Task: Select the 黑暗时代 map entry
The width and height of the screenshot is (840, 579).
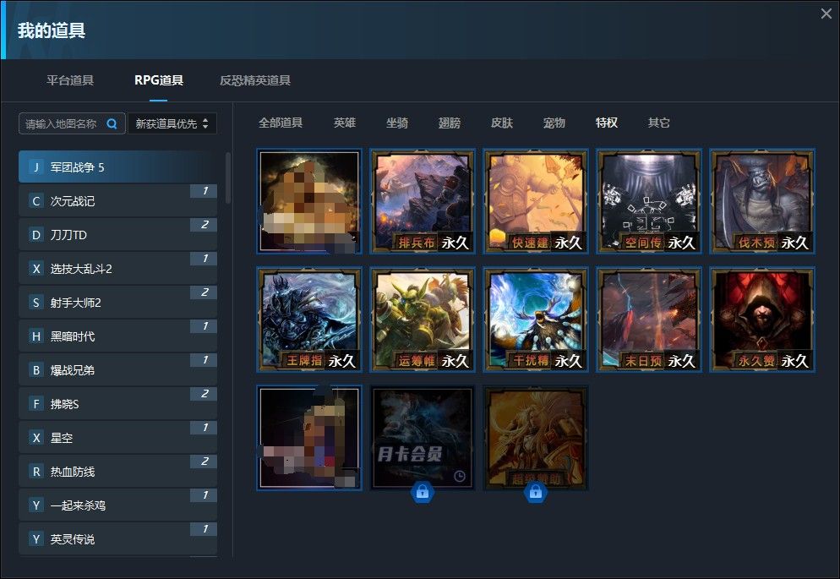Action: tap(117, 336)
